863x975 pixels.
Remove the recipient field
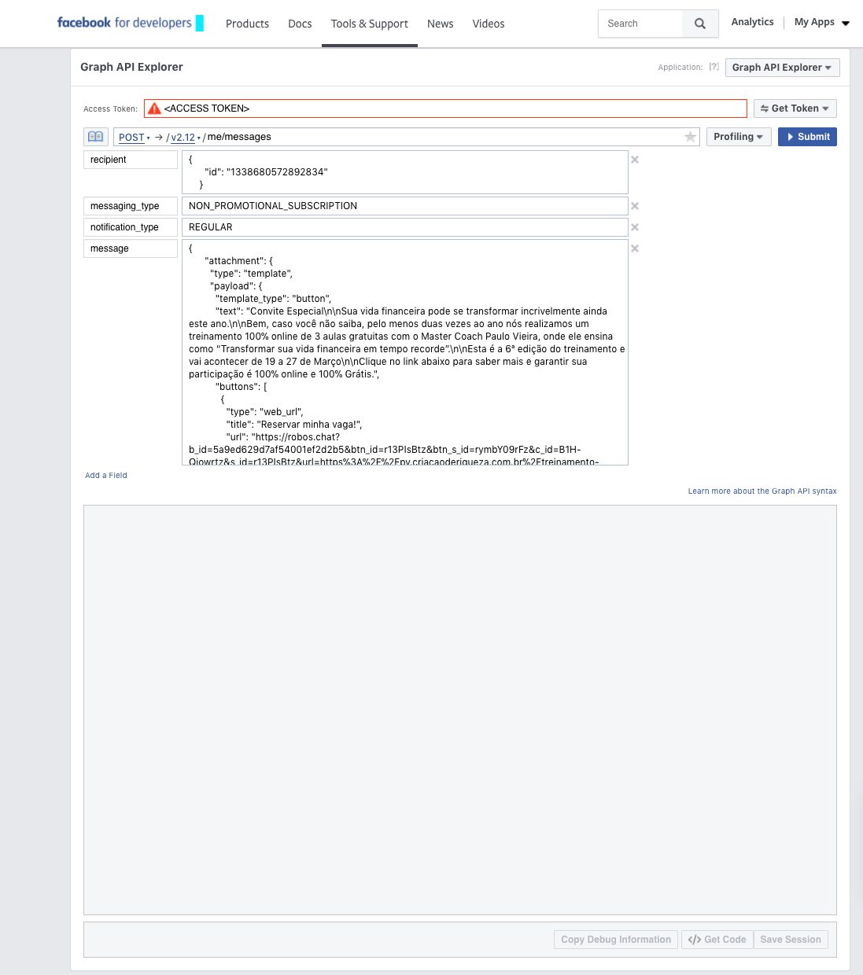click(635, 160)
